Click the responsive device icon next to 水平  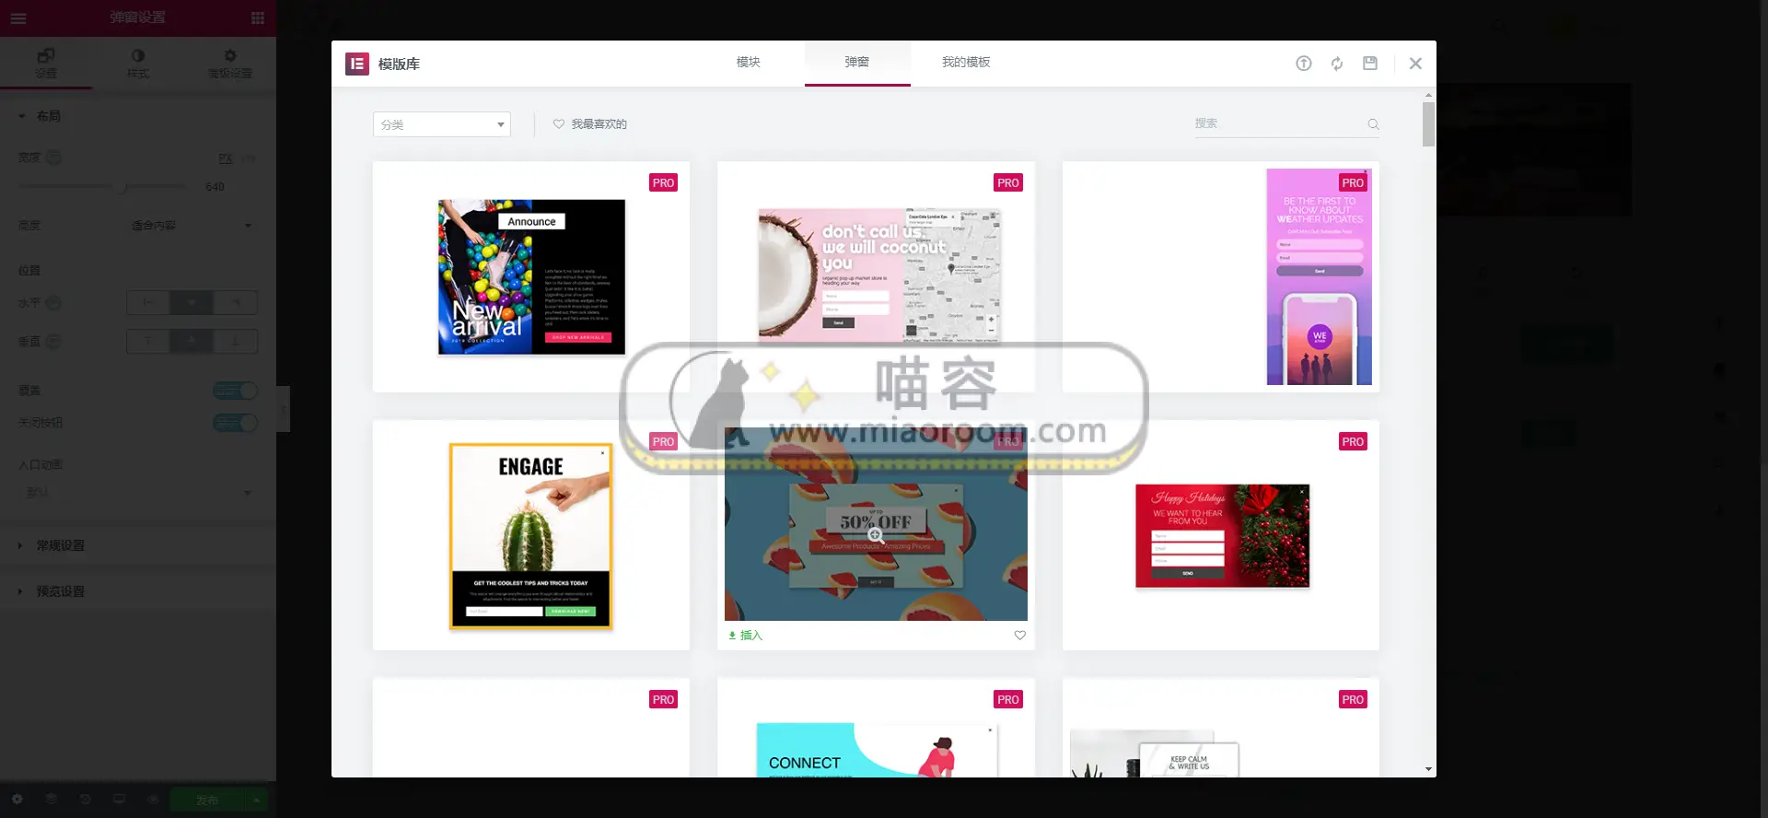[x=53, y=302]
